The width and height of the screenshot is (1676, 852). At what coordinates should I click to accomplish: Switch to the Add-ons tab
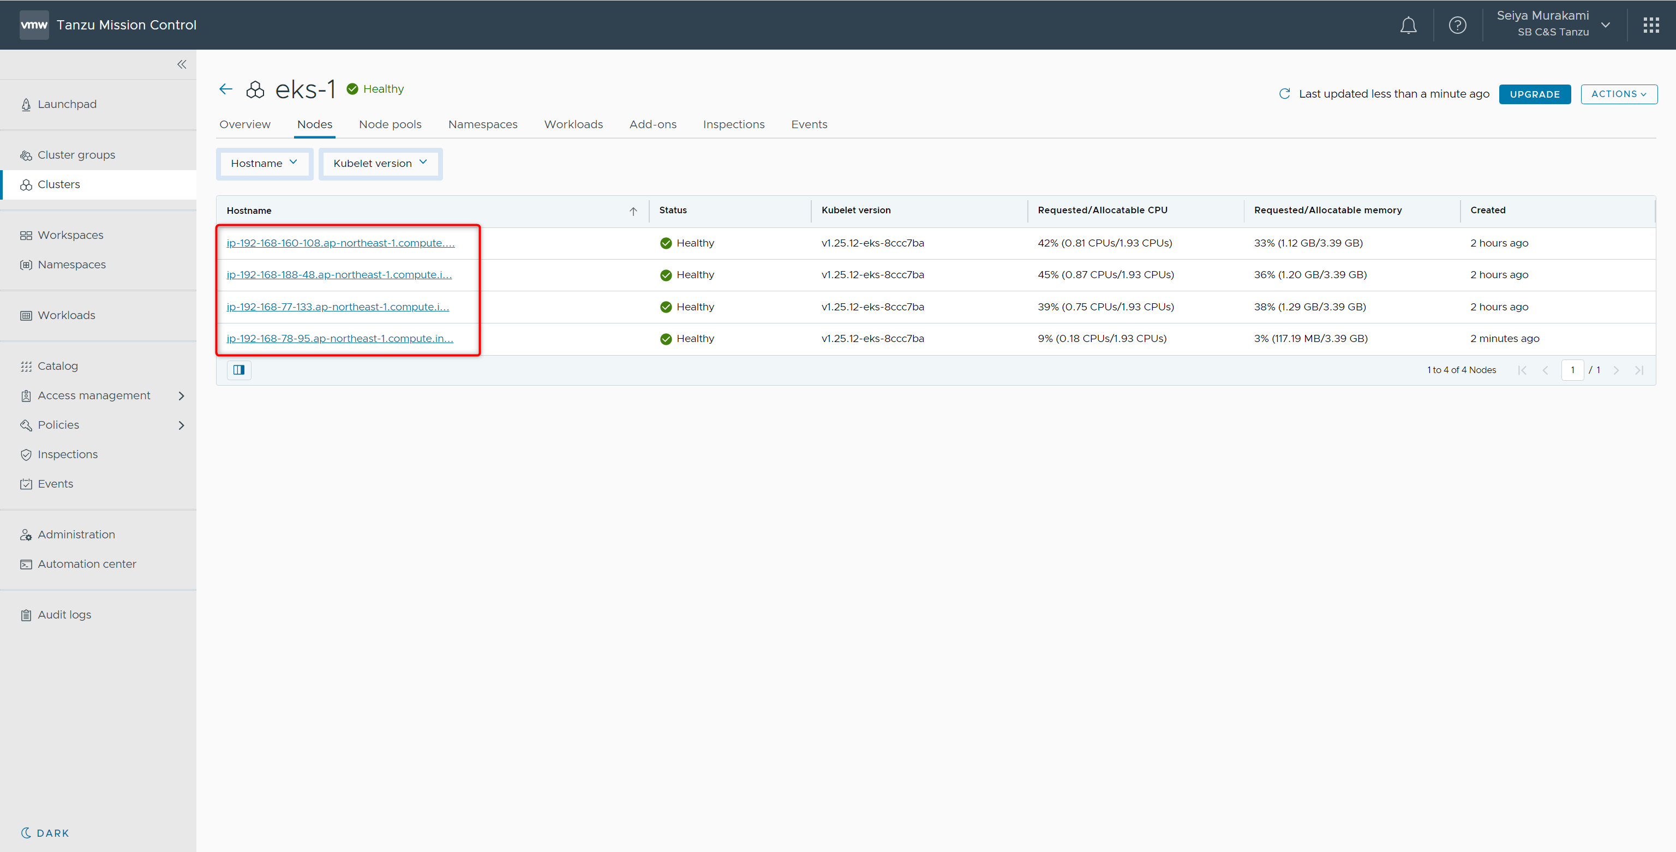pyautogui.click(x=653, y=124)
